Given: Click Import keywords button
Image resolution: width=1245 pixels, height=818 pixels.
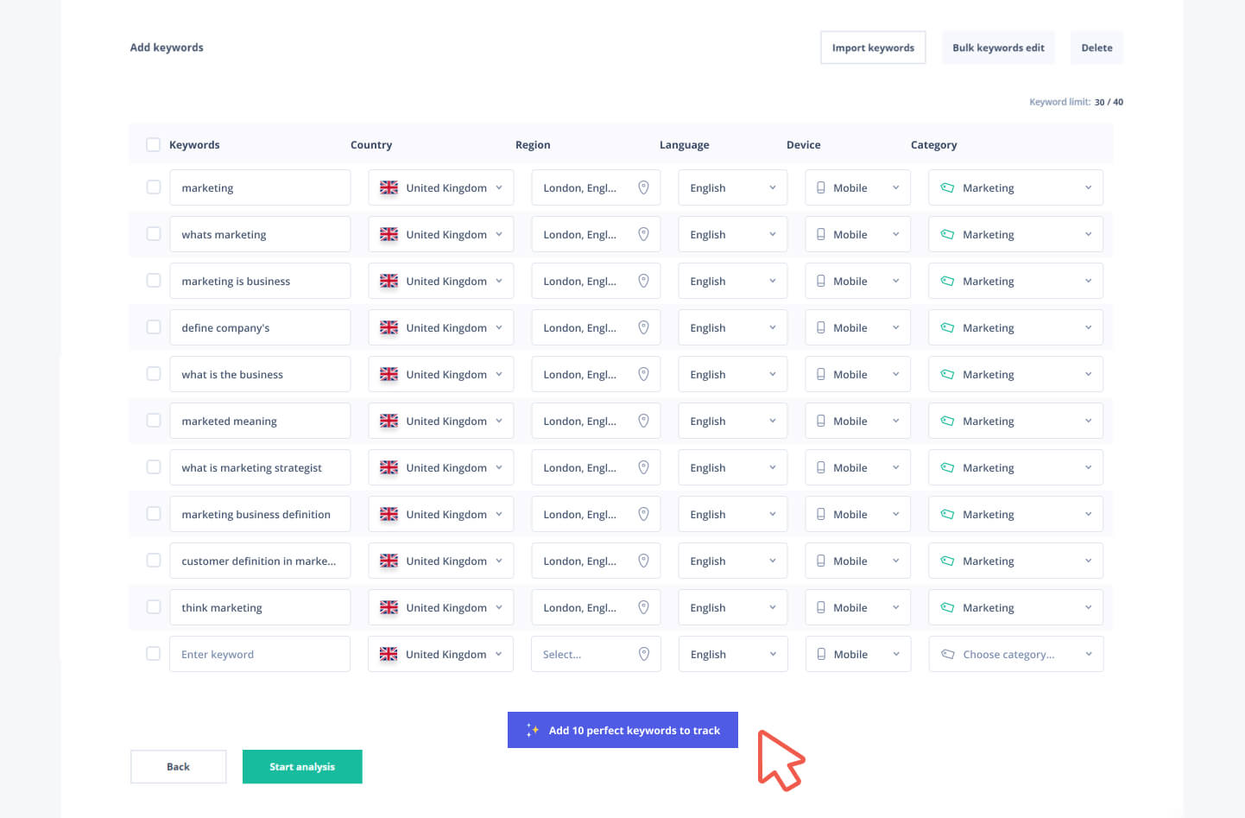Looking at the screenshot, I should coord(873,48).
